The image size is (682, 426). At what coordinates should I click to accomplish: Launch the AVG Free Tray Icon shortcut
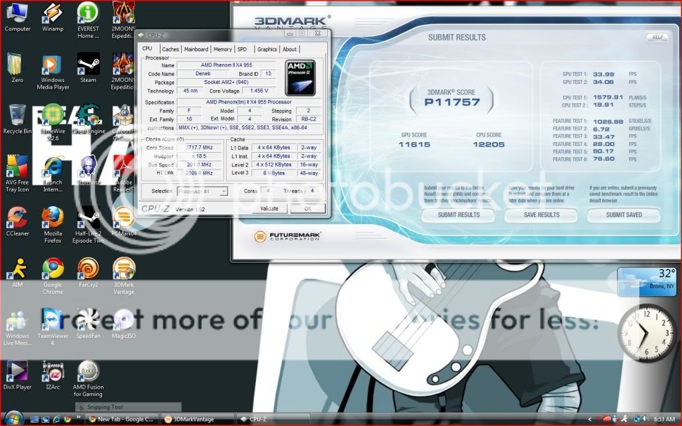coord(17,174)
